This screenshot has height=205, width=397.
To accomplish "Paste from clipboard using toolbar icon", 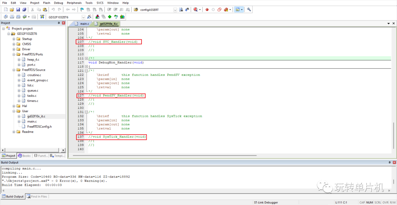I will coord(45,10).
